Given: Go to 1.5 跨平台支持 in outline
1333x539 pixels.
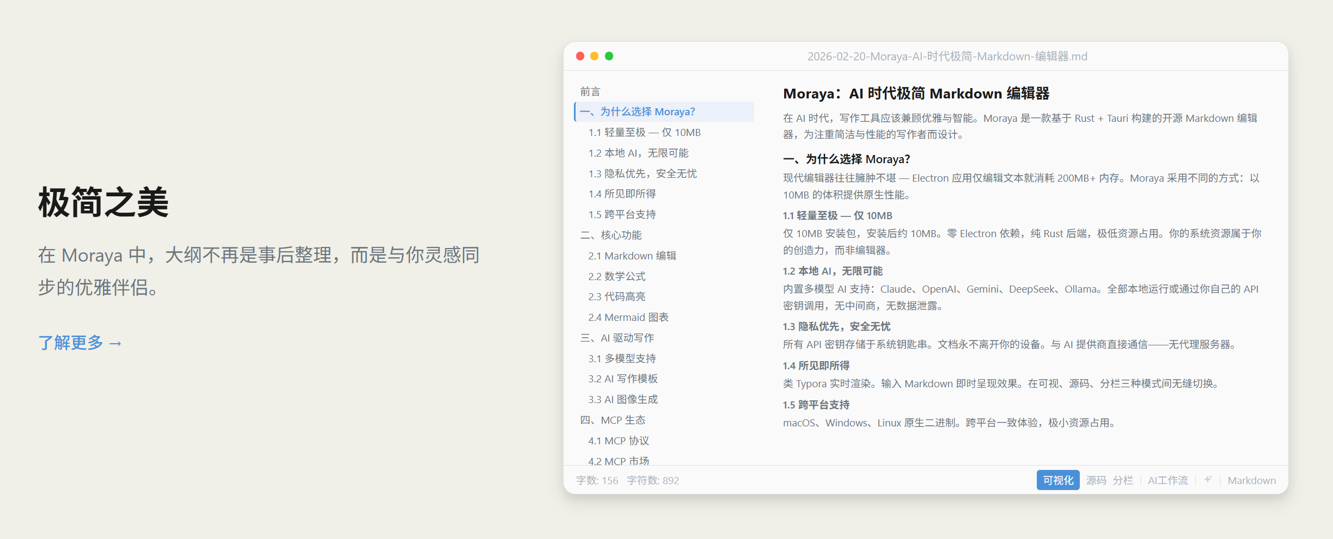Looking at the screenshot, I should click(622, 214).
